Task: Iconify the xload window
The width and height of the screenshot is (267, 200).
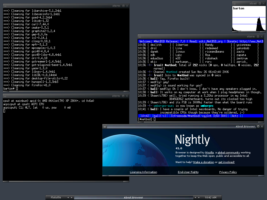Action: point(234,4)
